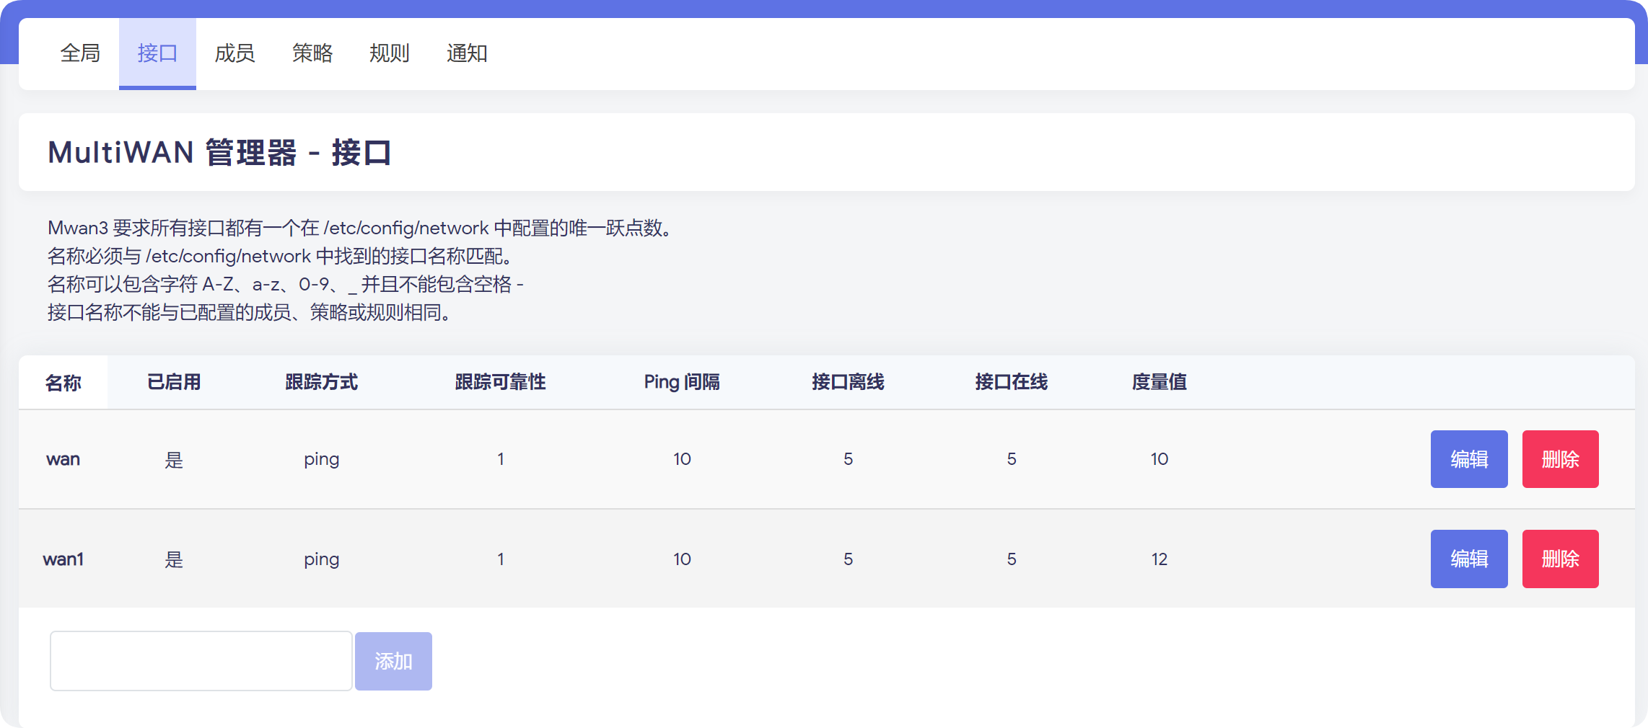Select the wan1 name cell
Screen dimensions: 1648x728
pyautogui.click(x=63, y=559)
